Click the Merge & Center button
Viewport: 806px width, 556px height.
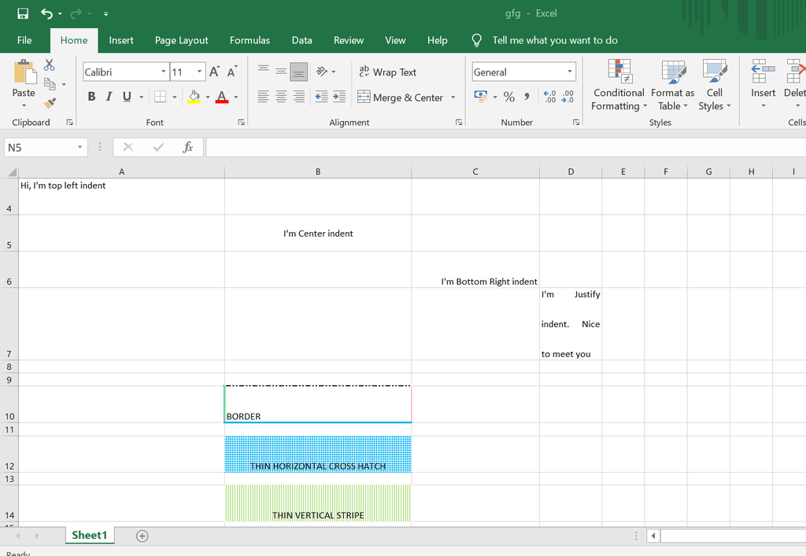[401, 98]
